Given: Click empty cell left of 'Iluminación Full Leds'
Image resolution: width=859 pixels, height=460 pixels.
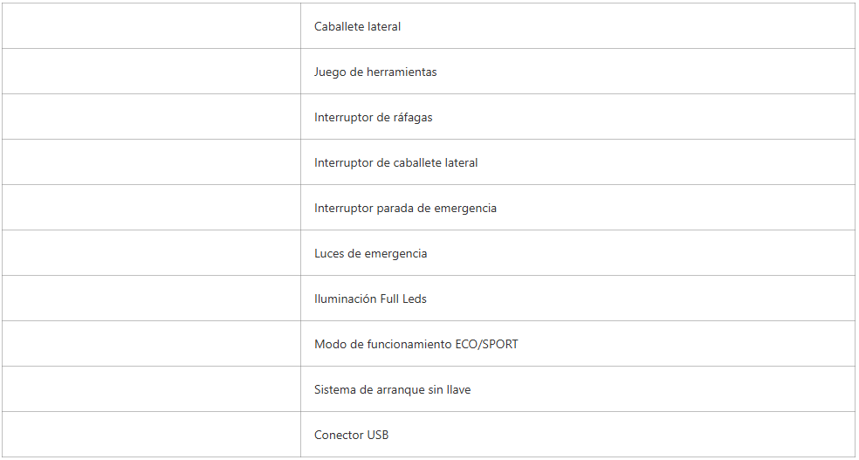Looking at the screenshot, I should point(151,299).
